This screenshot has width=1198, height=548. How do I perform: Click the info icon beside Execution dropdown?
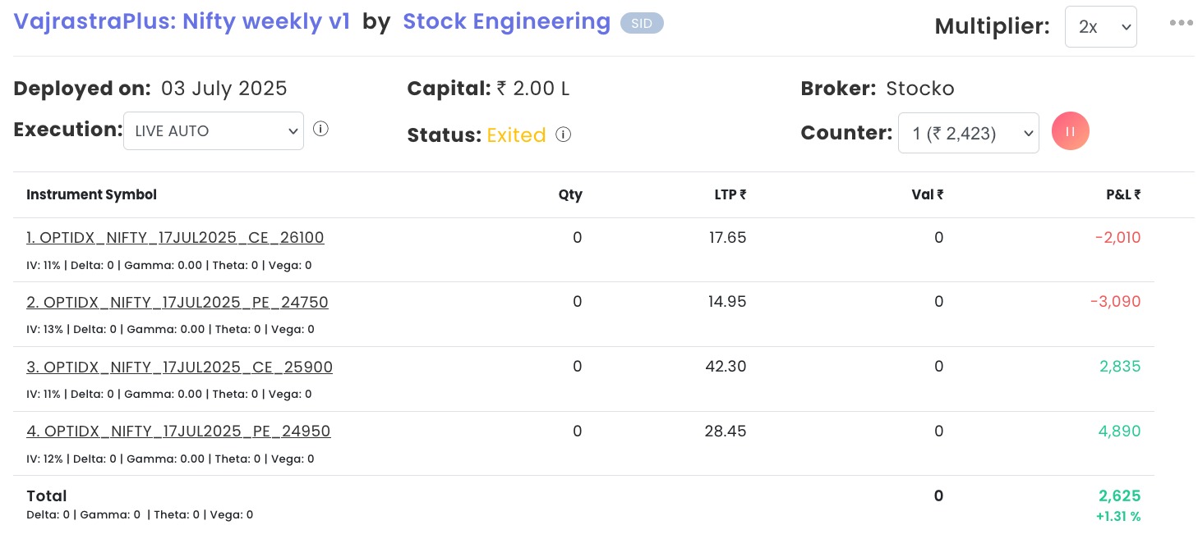(x=321, y=129)
